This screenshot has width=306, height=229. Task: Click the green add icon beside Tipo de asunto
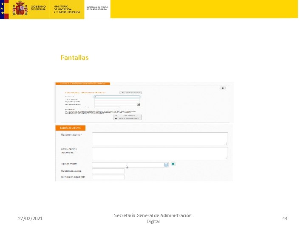173,164
